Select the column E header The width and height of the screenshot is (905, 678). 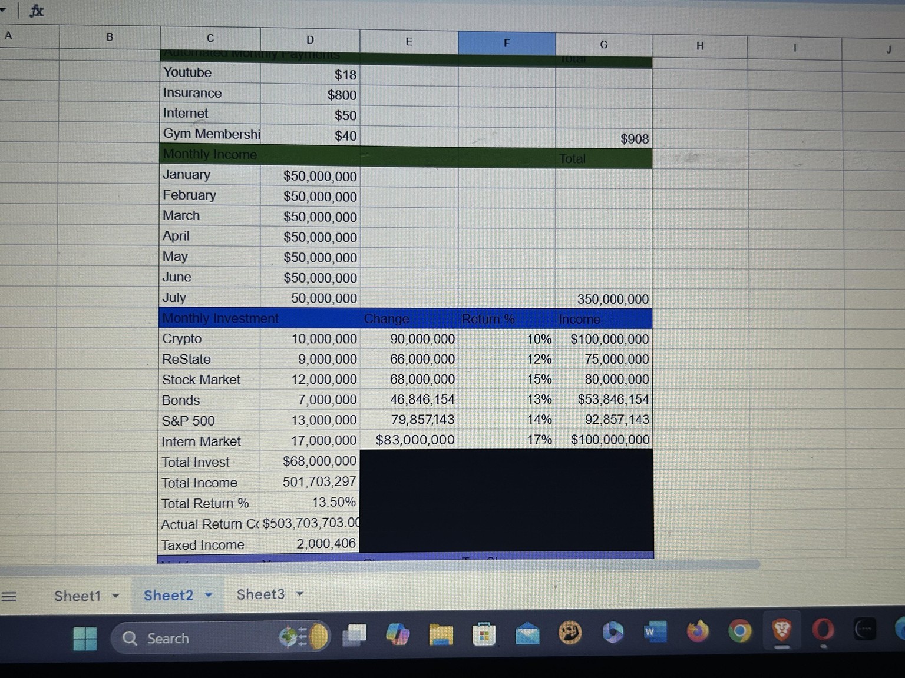409,42
